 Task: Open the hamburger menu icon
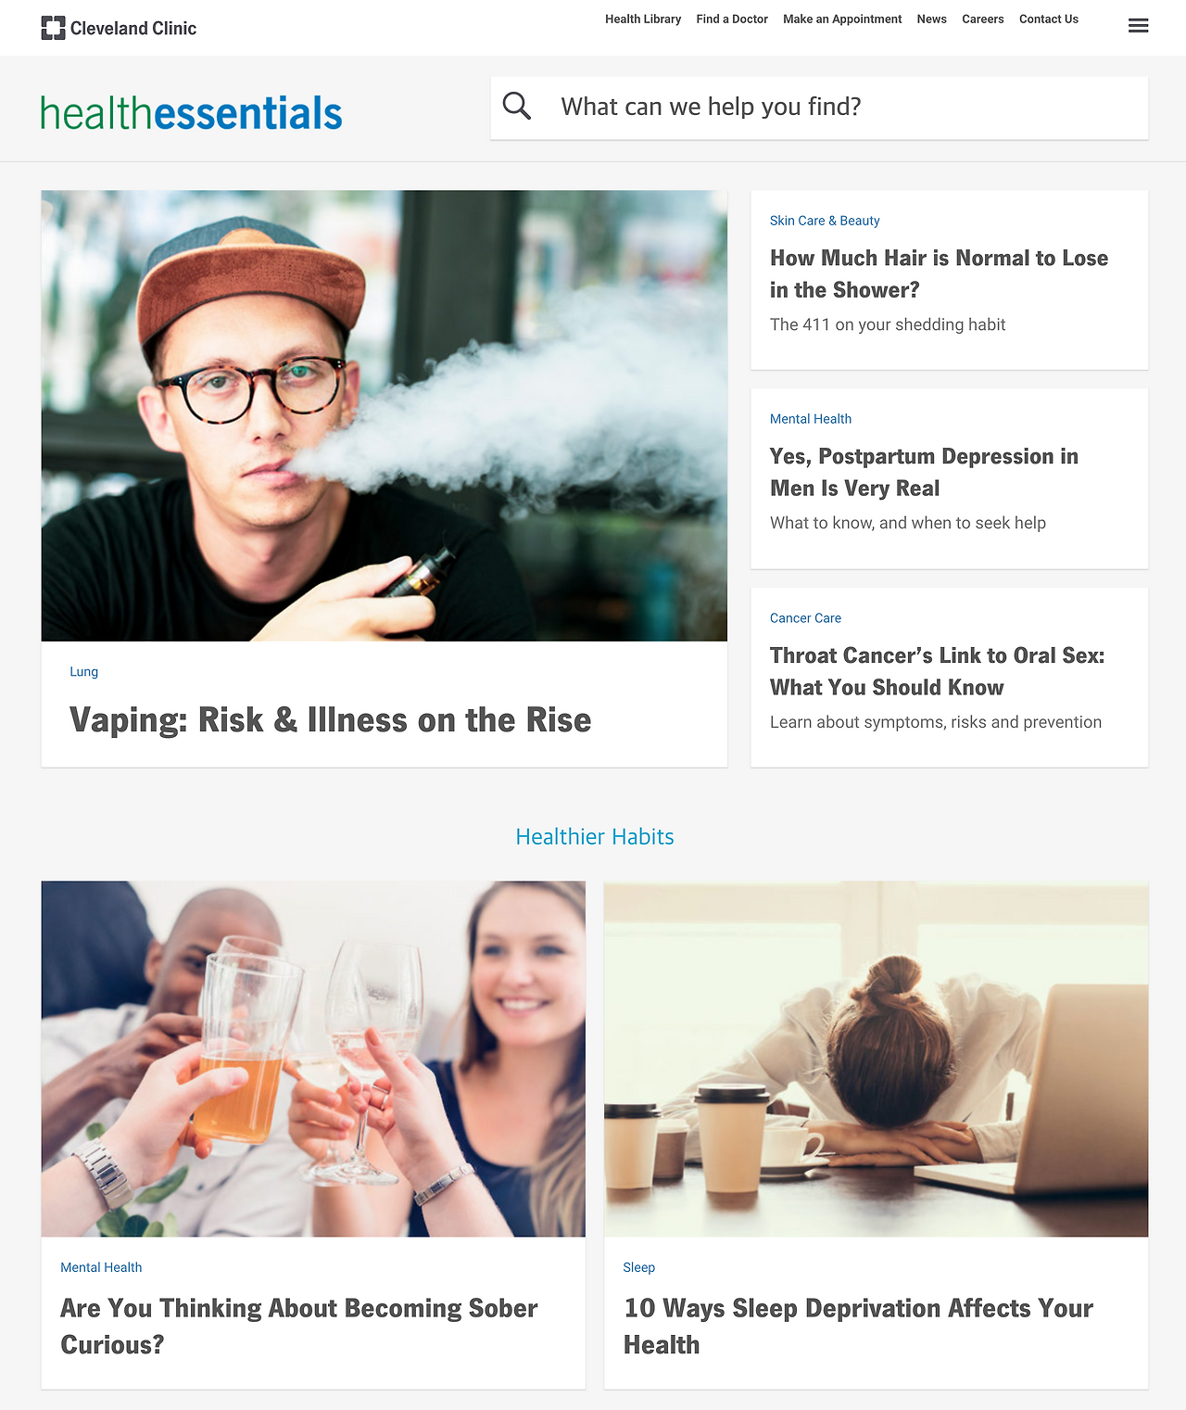pyautogui.click(x=1138, y=26)
